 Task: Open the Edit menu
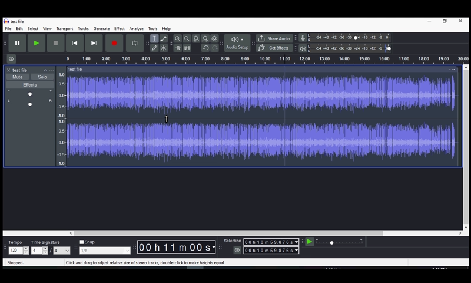pyautogui.click(x=19, y=28)
